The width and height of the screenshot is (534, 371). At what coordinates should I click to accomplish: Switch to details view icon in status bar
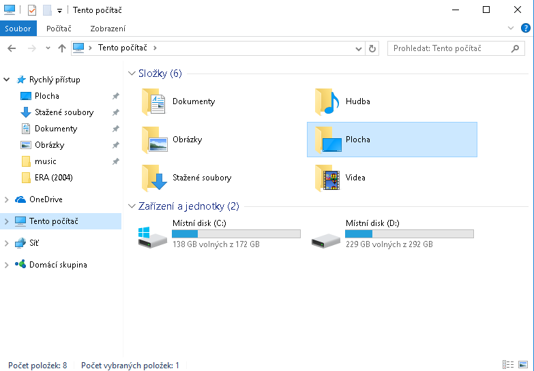508,365
